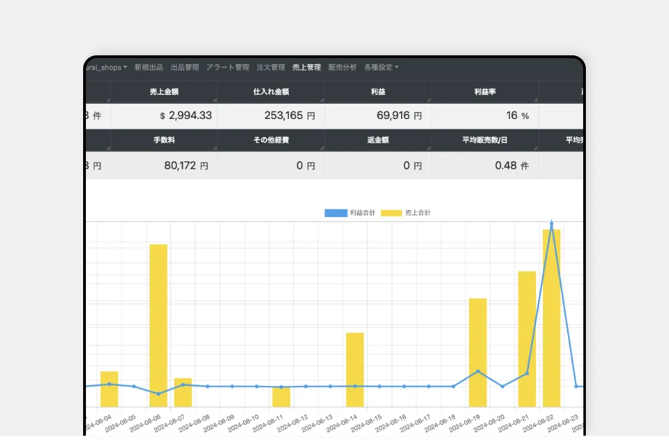Go to 出品管理 in the navbar

[x=185, y=67]
